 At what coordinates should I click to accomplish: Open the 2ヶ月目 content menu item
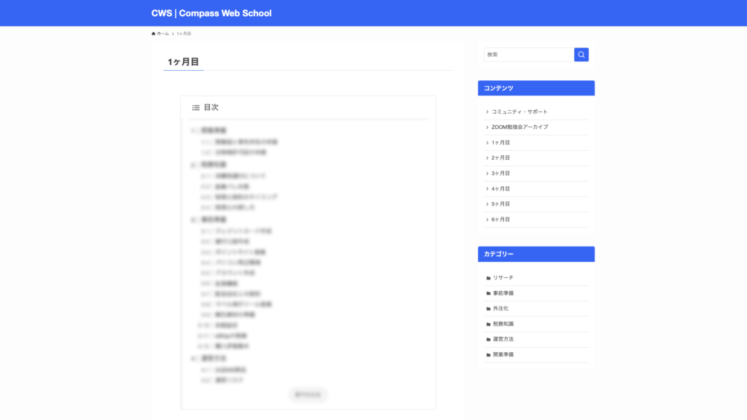500,158
